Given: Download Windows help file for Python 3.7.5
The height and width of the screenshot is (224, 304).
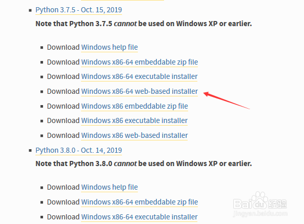Looking at the screenshot, I should coord(109,47).
